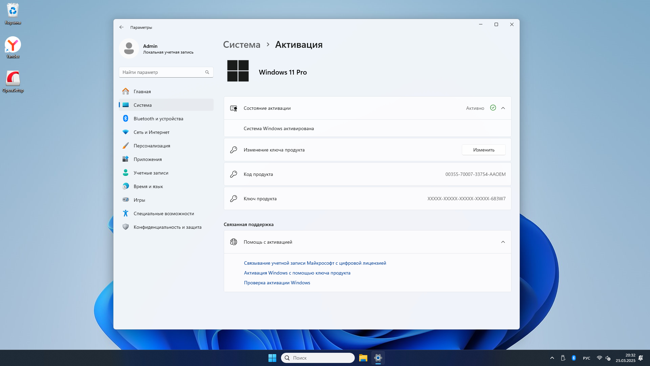Select Конфиденциальность и защита menu item
Screen dimensions: 650x366
coord(167,227)
